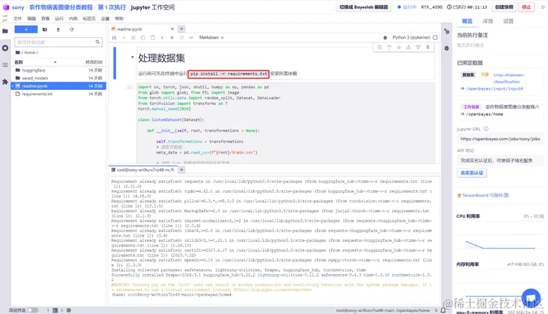548x314 pixels.
Task: Click the info icon next to Jupyter URL
Action: click(x=486, y=129)
